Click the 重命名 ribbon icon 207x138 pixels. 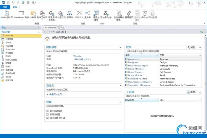88,13
